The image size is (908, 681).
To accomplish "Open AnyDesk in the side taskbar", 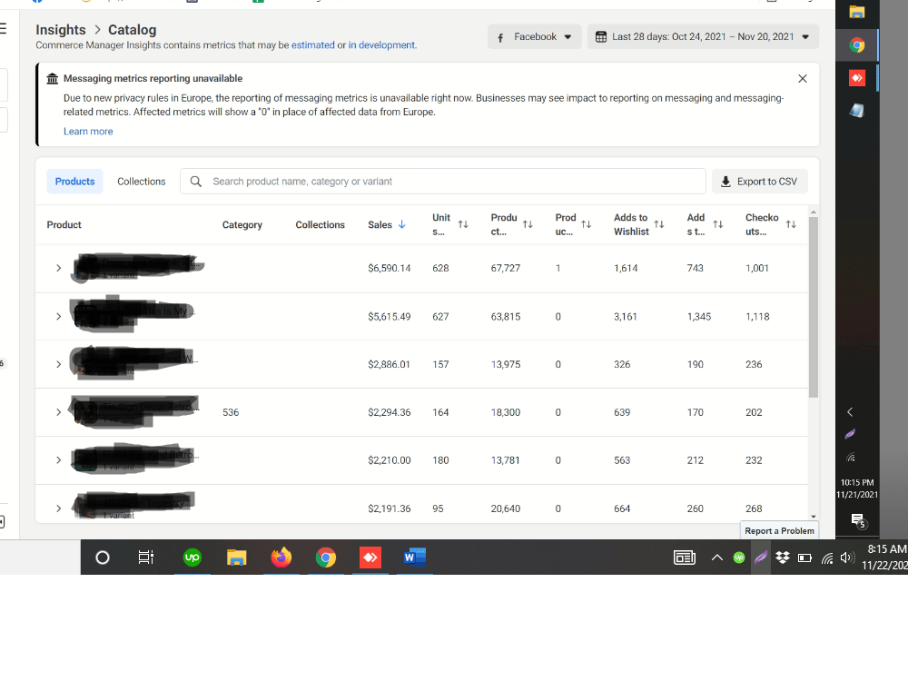I will coord(857,77).
